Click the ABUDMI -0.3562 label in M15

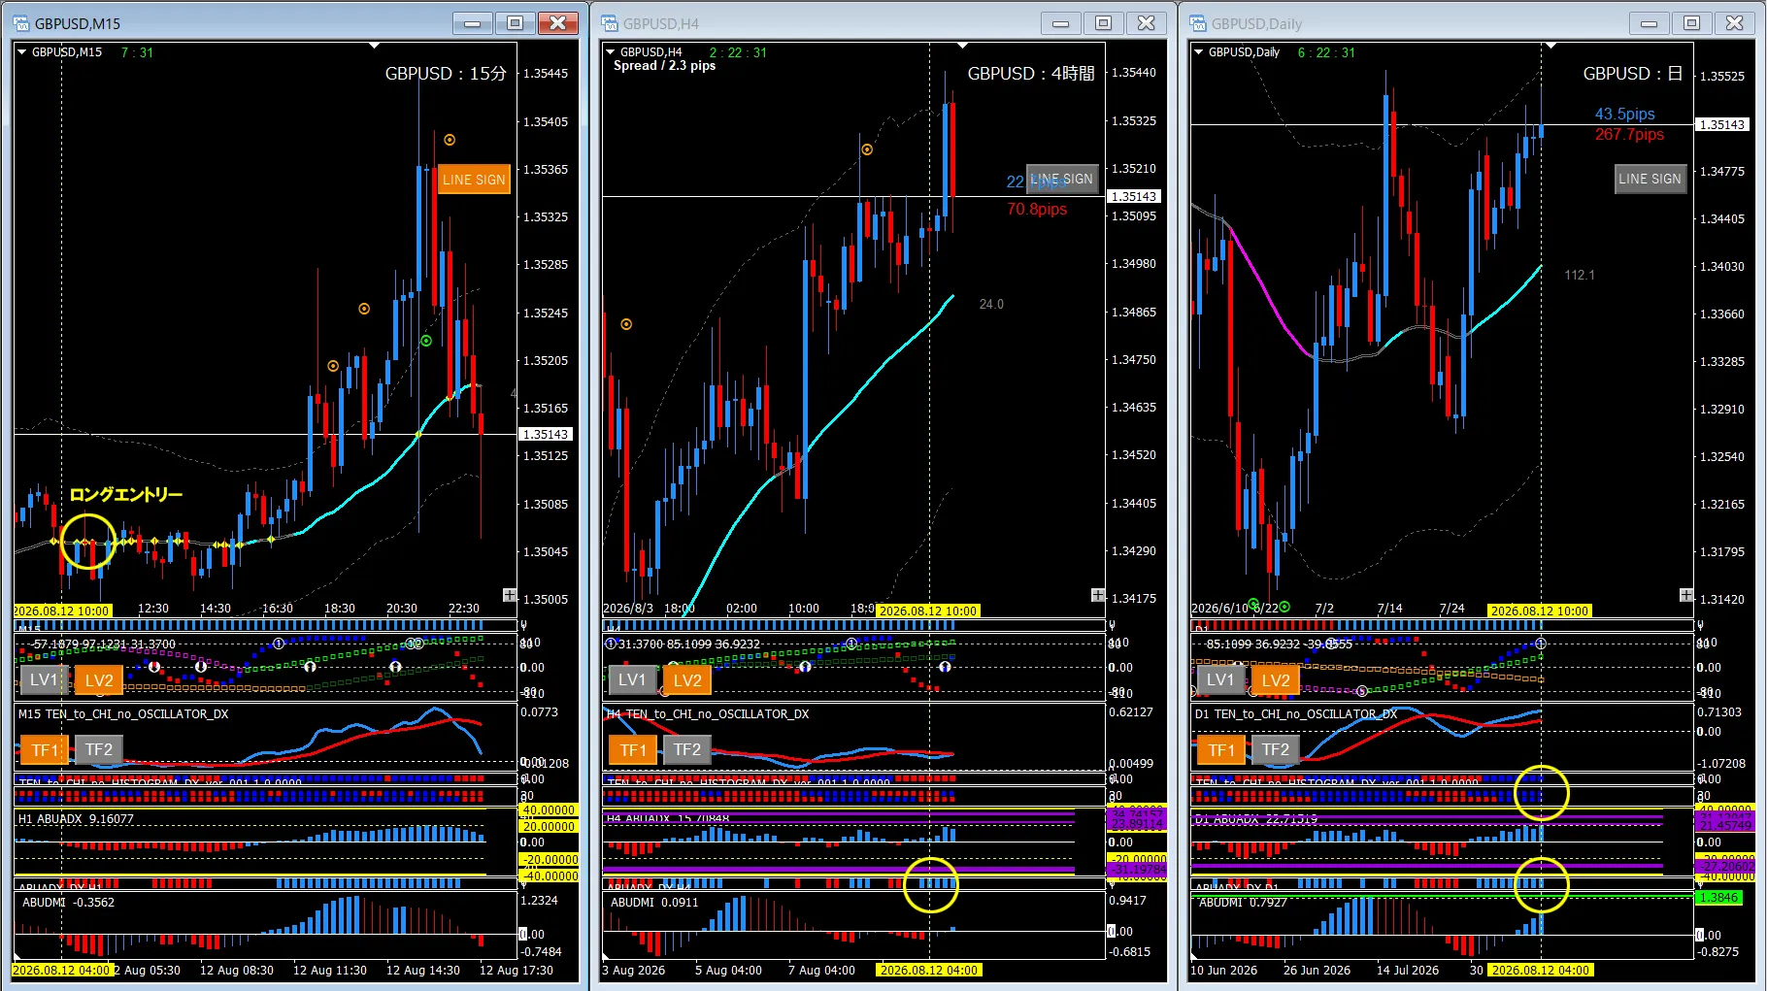point(68,903)
